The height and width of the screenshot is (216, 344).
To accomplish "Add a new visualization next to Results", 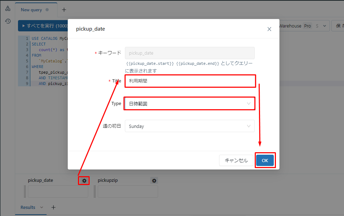I will [54, 208].
